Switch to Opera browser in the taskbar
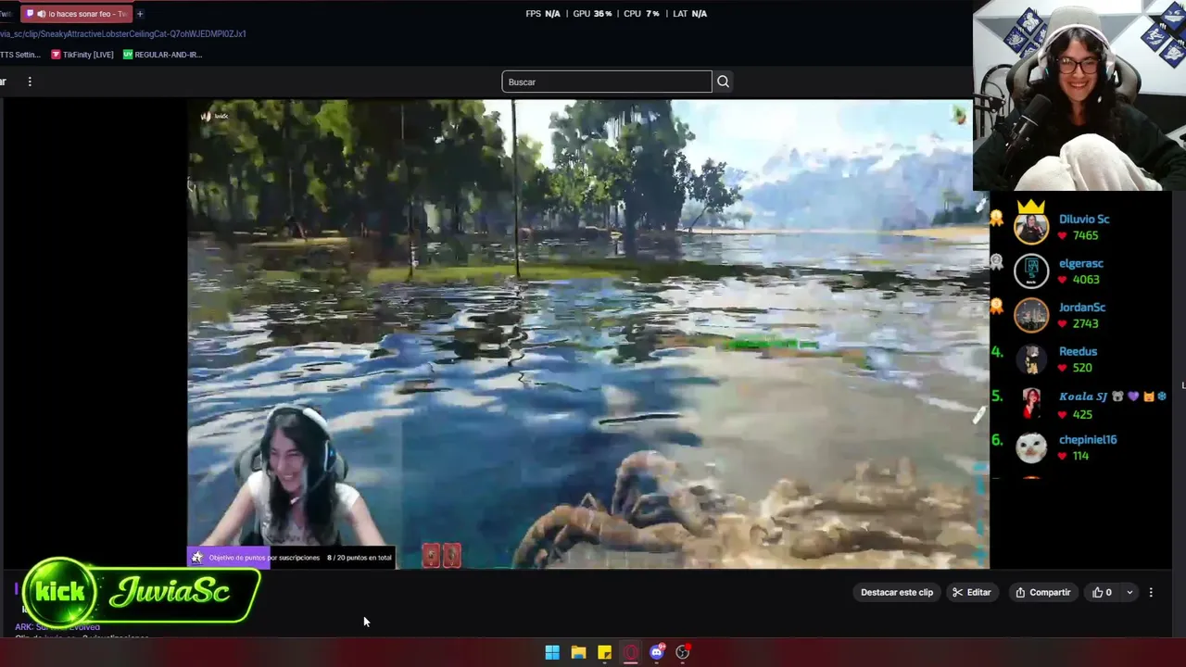 [630, 652]
